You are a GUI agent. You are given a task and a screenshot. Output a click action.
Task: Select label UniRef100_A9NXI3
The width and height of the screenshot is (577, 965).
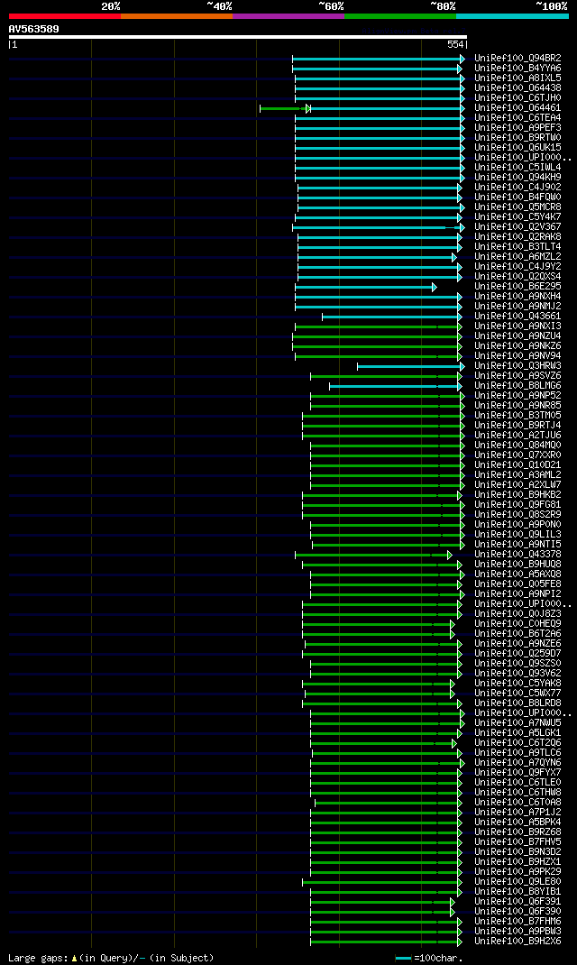517,326
